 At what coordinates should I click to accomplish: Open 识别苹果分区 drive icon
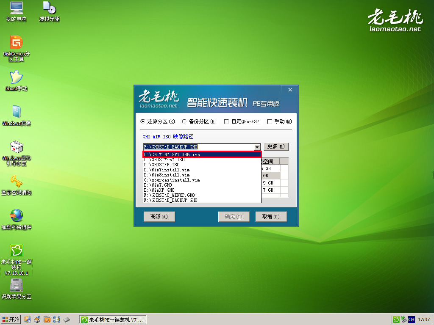[17, 289]
